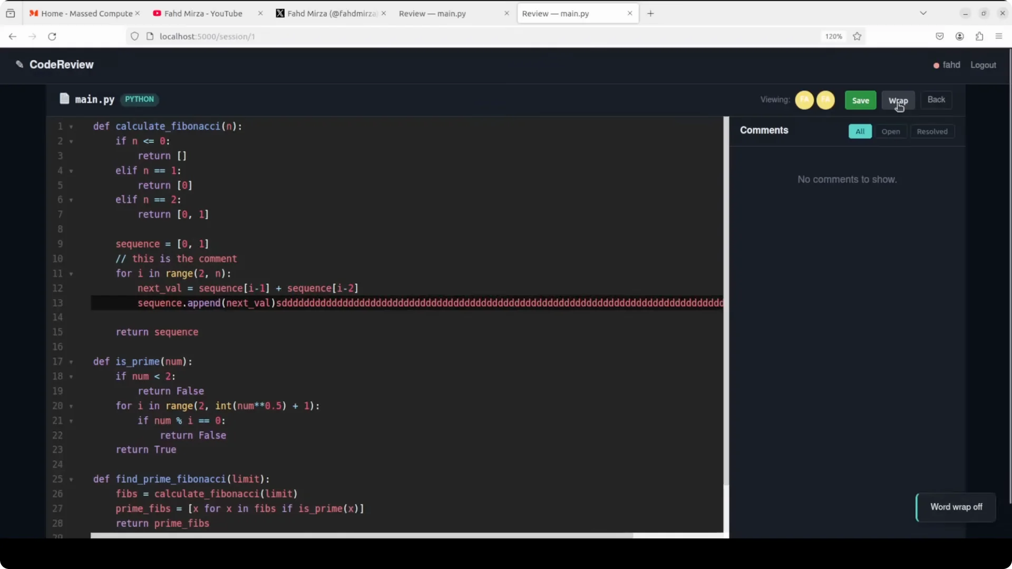
Task: Click the Comments panel heading
Action: 764,131
